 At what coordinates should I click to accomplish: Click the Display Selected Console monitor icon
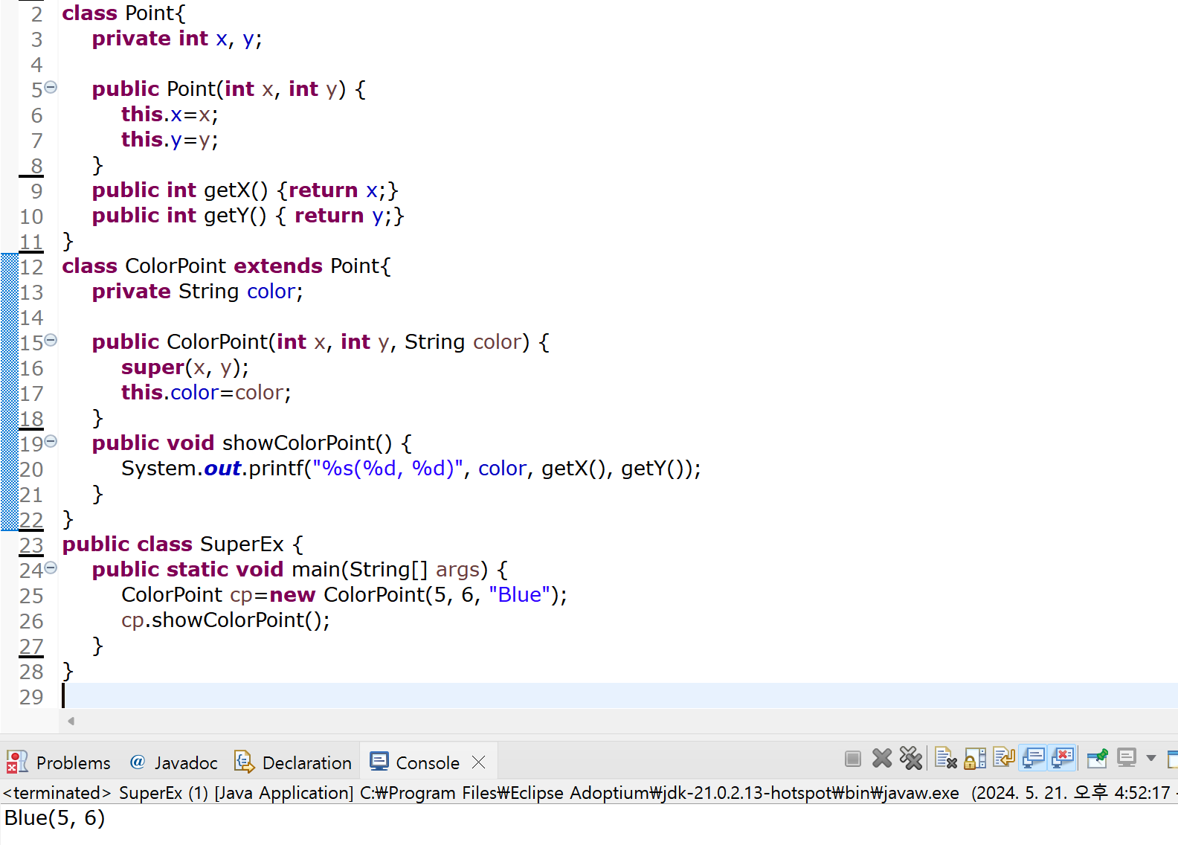coord(1127,759)
